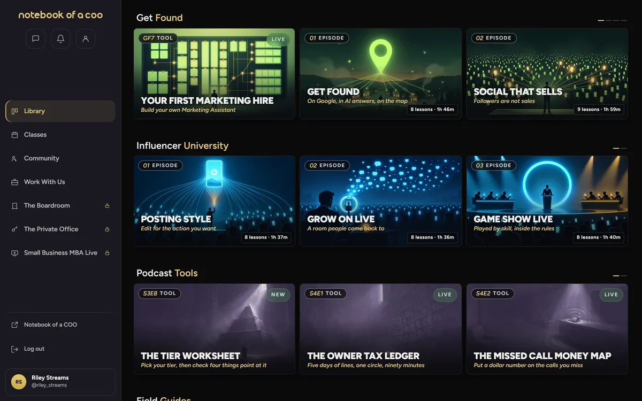Click the external link icon for Notebook of a COO
The width and height of the screenshot is (642, 401).
(x=15, y=325)
